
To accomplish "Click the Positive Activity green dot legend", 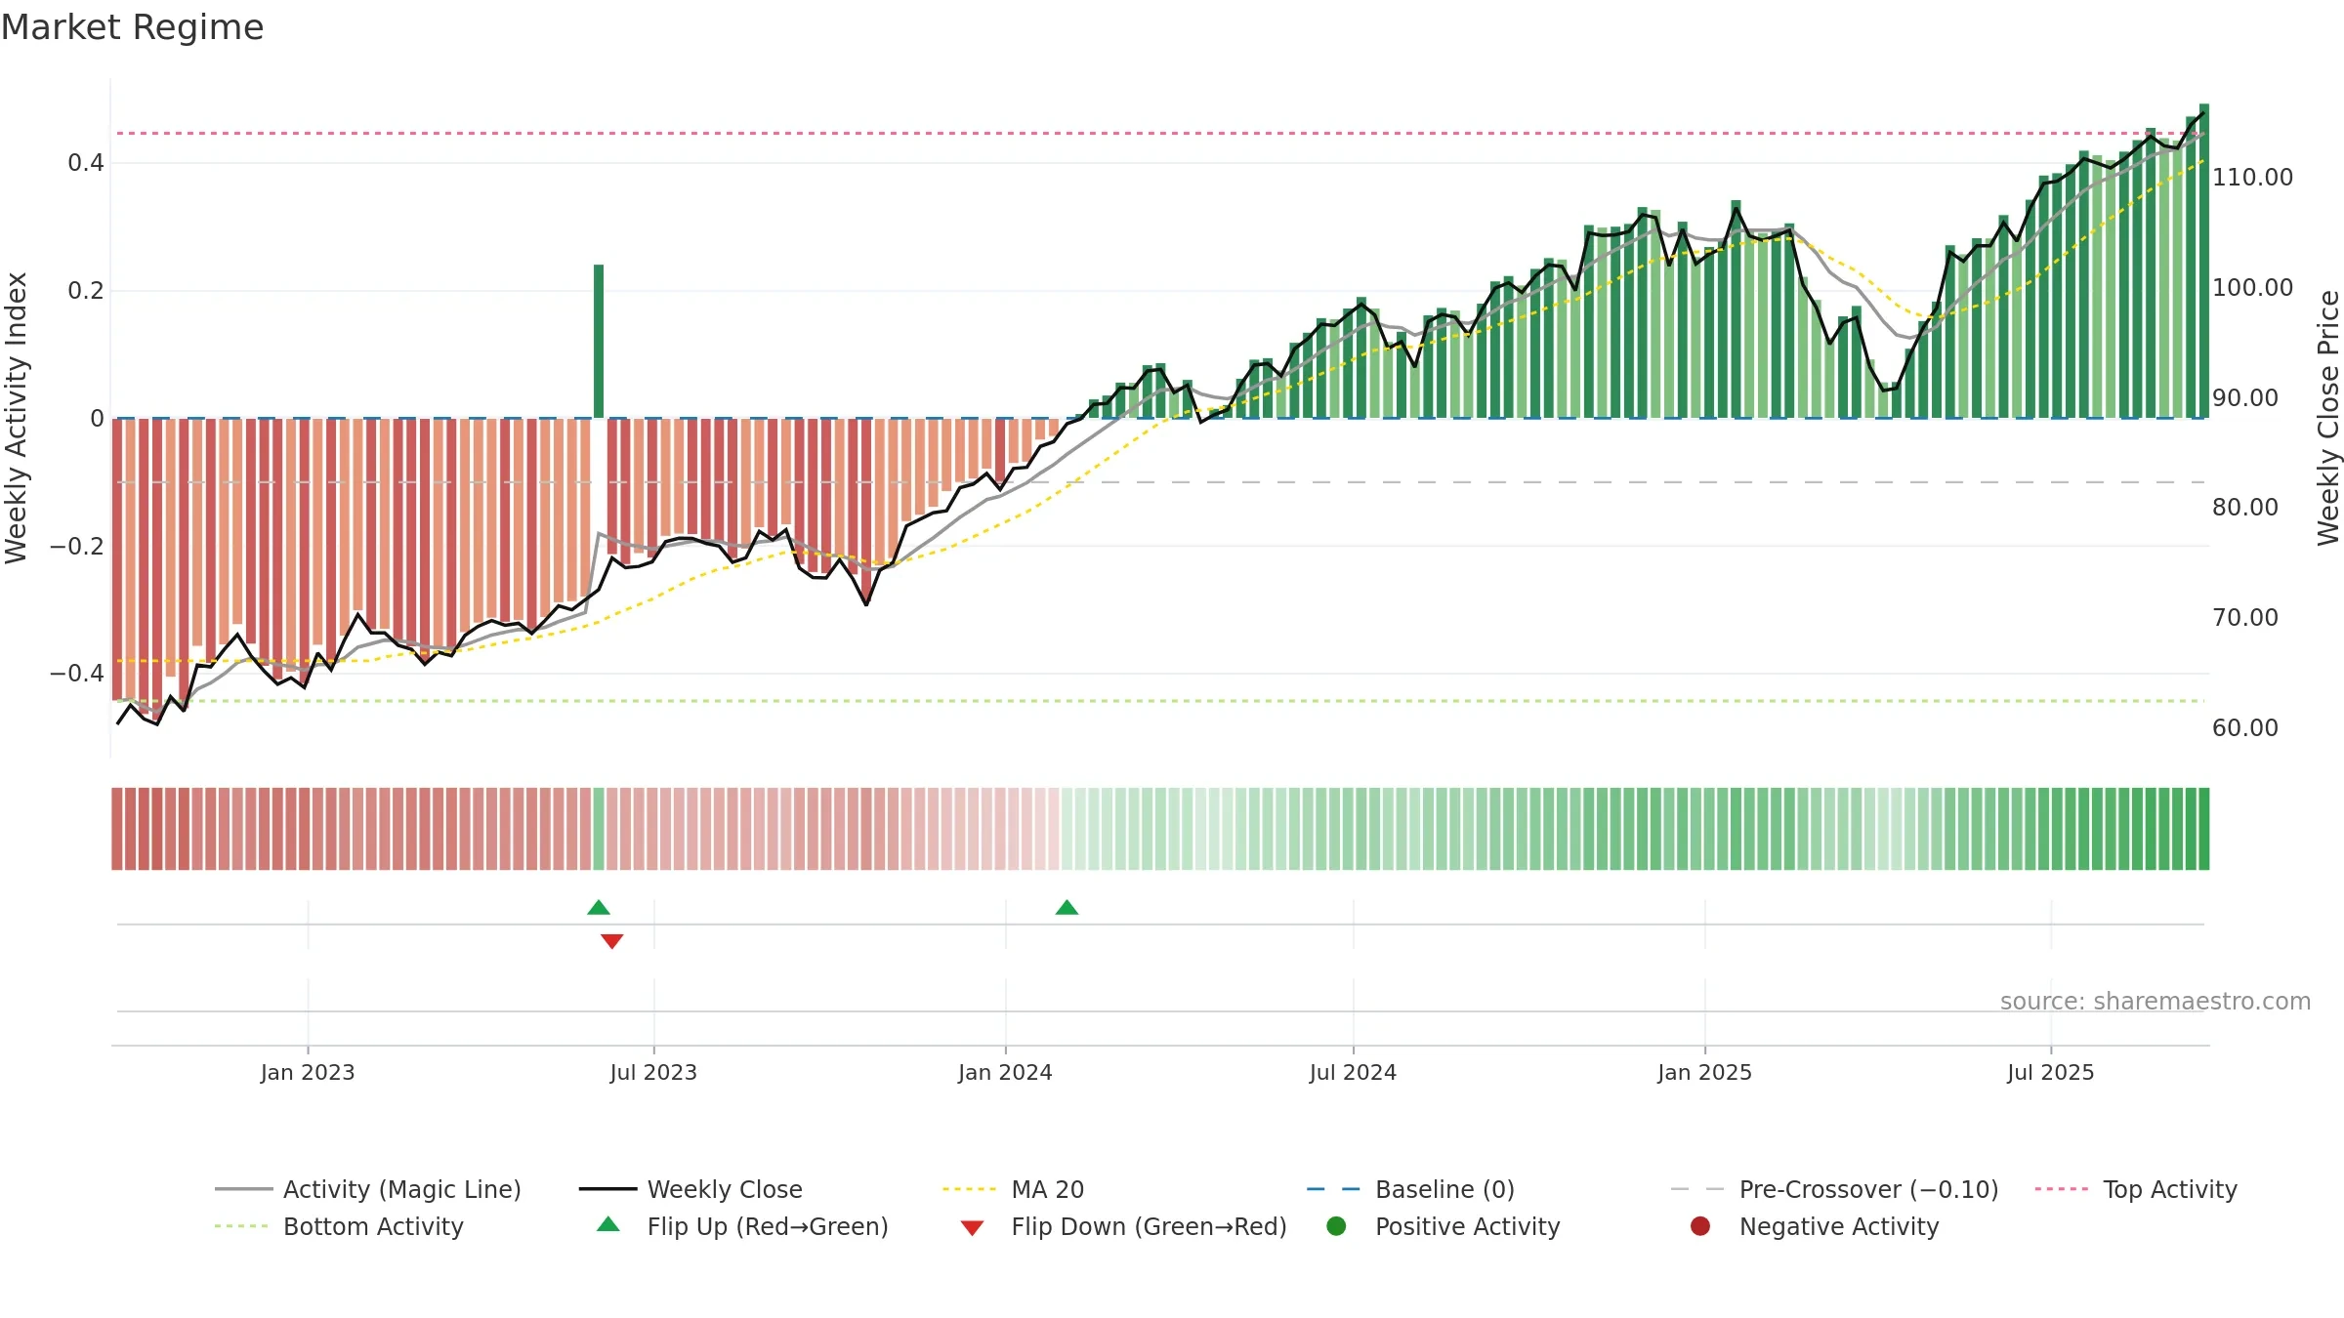I will coord(1337,1226).
